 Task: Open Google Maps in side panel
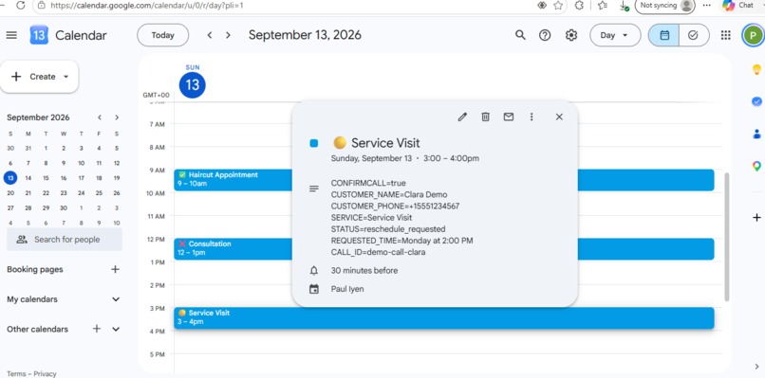point(756,166)
